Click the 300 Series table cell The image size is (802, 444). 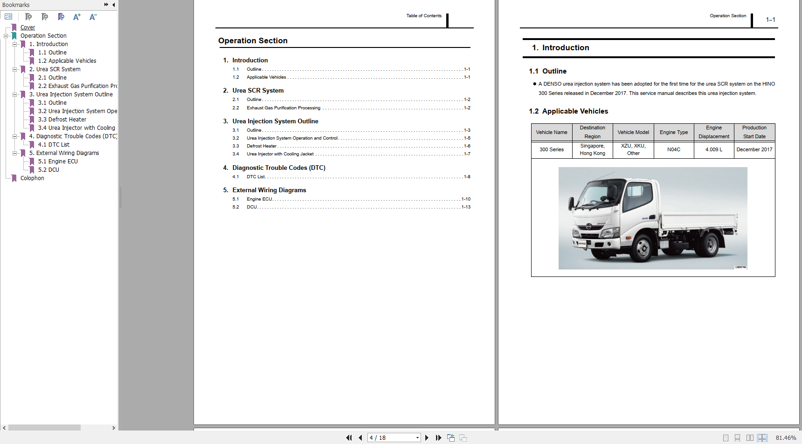point(552,150)
